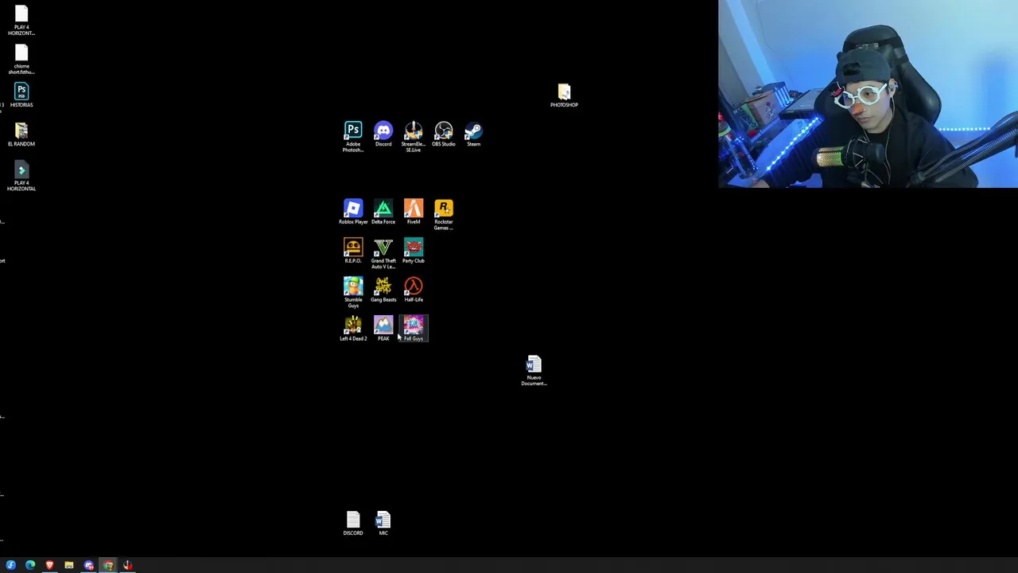
Task: Open Brave browser from the taskbar
Action: coord(49,565)
